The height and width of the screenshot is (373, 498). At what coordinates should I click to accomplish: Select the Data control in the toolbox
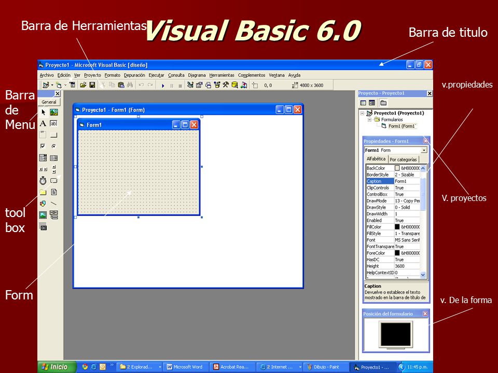pos(54,214)
